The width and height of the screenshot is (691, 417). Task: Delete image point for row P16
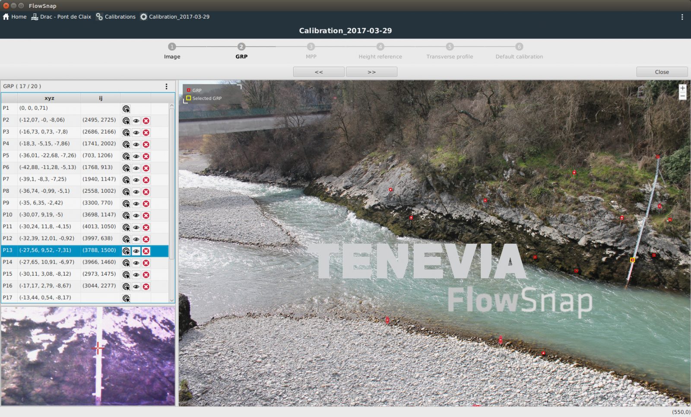pos(146,286)
